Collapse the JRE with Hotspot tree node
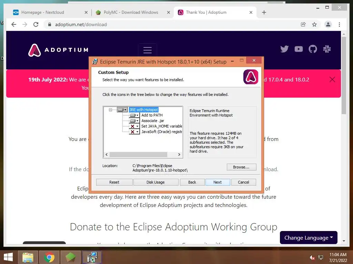Viewport: 353px width, 264px height. point(110,110)
